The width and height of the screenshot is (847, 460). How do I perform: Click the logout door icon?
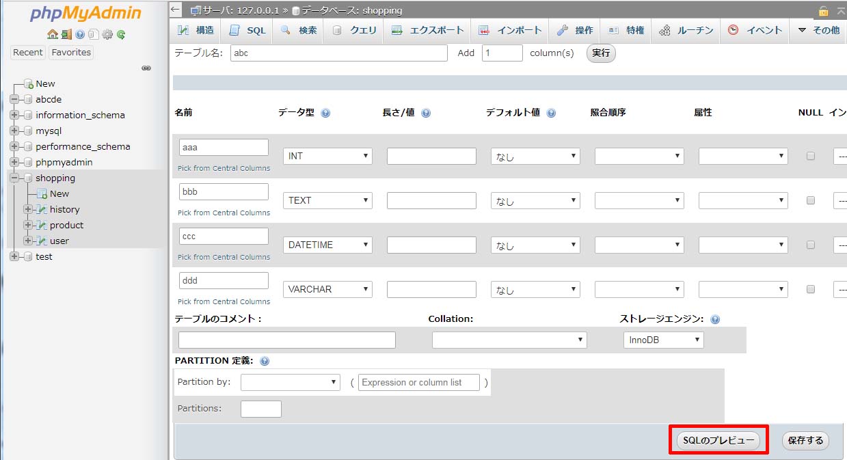click(66, 34)
